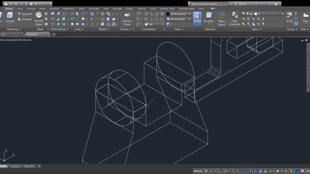Click the white layer color swatch
310x174 pixels.
click(256, 14)
